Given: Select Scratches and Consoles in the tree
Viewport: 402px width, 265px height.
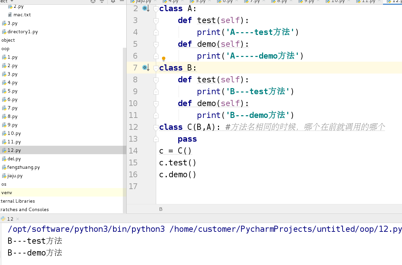Looking at the screenshot, I should tap(24, 209).
